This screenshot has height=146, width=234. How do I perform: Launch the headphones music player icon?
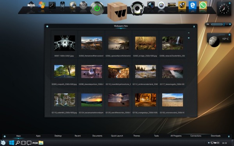[x=137, y=8]
